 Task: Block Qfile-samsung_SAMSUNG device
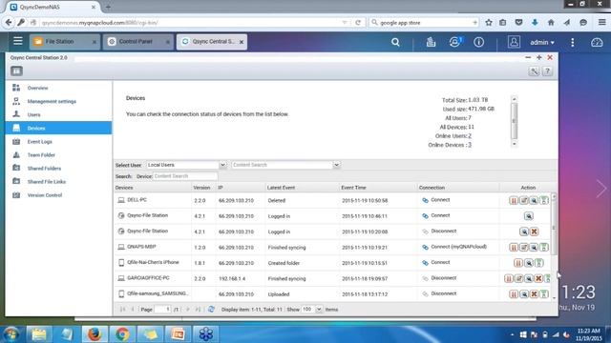(x=514, y=294)
